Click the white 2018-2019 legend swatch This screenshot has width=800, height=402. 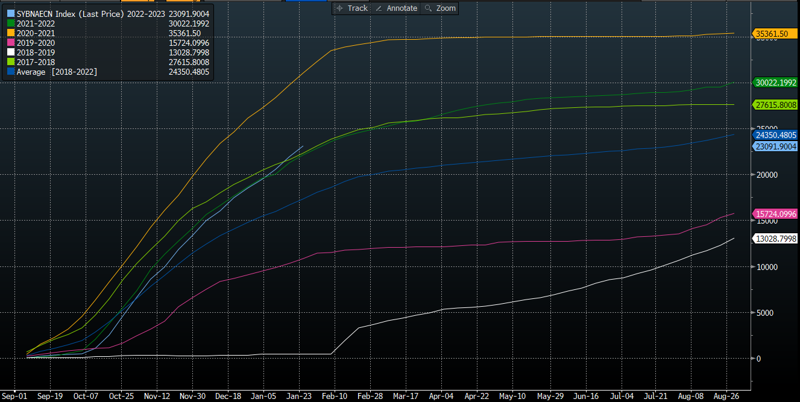pos(10,52)
